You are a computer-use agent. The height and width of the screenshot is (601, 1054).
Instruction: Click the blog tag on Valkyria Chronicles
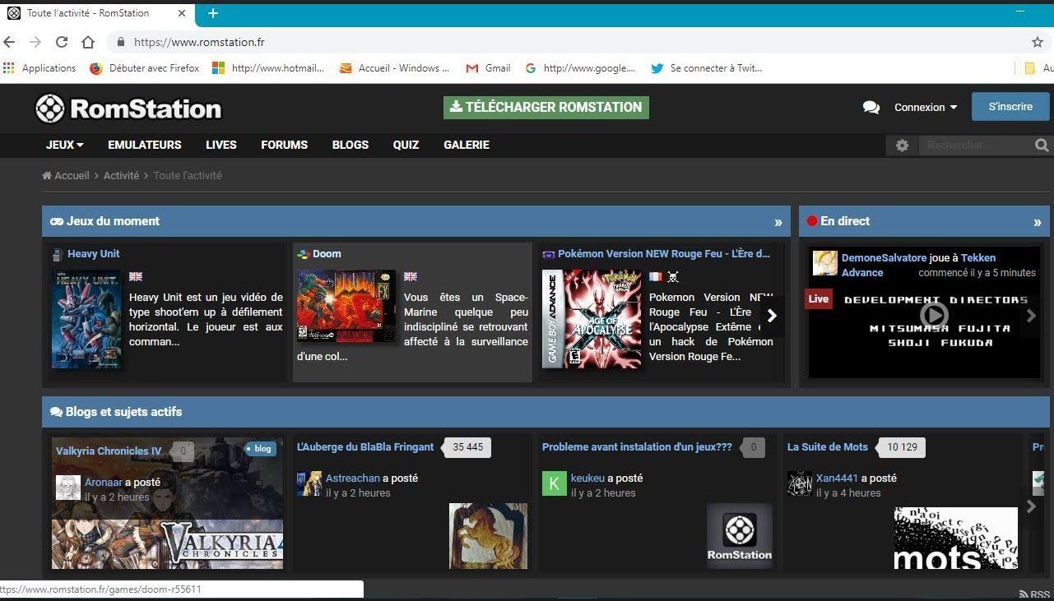pos(259,449)
